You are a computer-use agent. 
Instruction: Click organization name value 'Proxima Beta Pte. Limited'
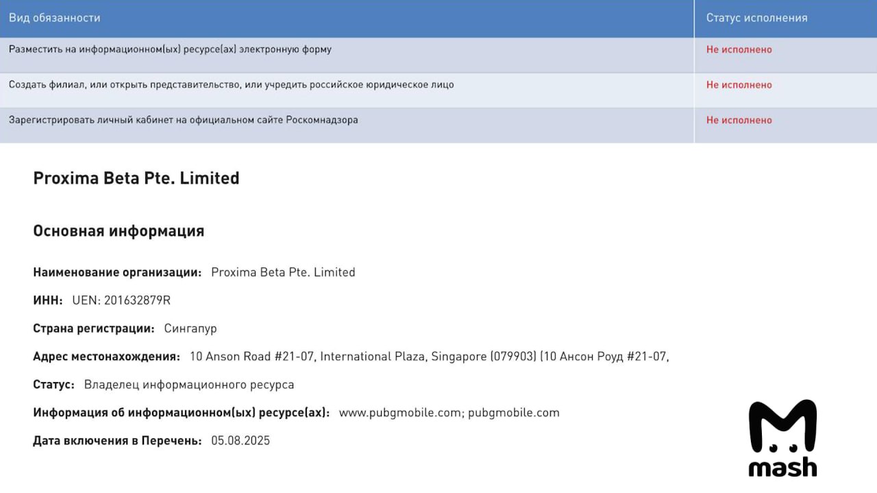pos(283,273)
